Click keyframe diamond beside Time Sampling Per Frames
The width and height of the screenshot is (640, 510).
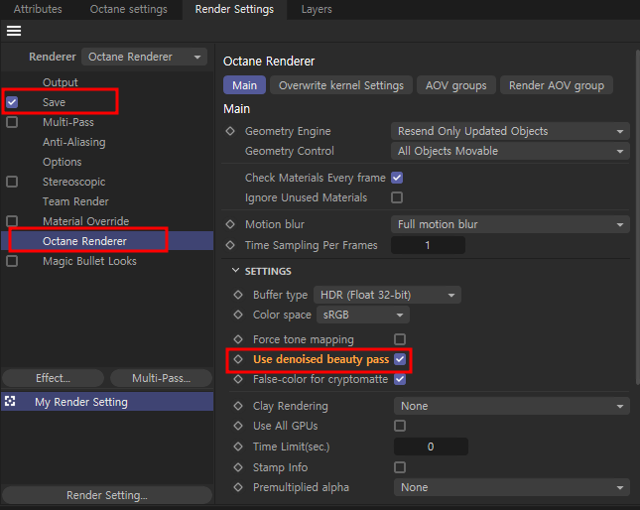230,245
